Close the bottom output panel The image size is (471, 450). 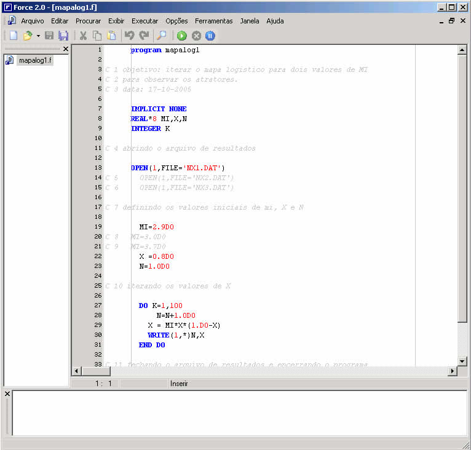point(7,393)
